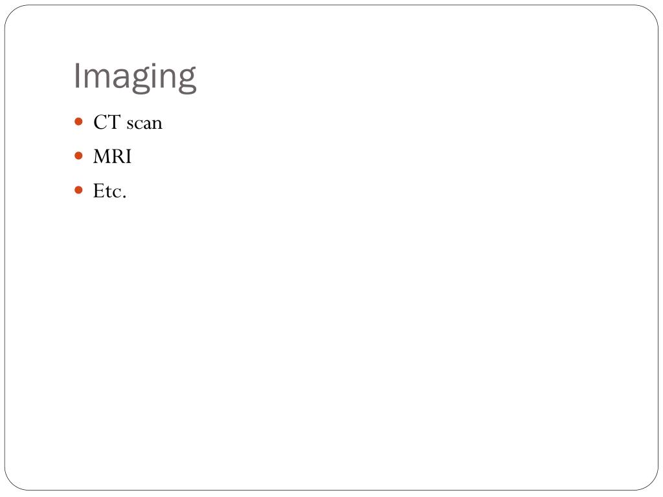
Task: Select the "MRI" bullet text
Action: [113, 157]
